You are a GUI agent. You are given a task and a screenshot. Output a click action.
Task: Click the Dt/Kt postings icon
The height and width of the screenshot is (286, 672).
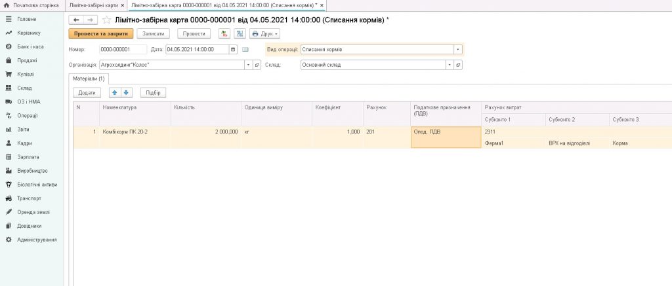pos(224,33)
